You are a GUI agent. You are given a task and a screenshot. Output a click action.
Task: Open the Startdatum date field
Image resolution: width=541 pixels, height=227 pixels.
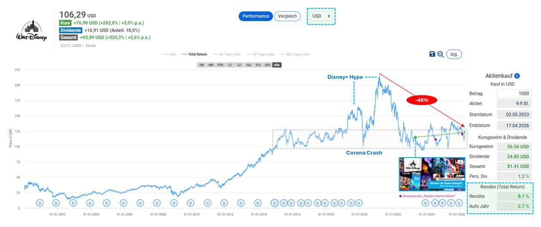514,114
